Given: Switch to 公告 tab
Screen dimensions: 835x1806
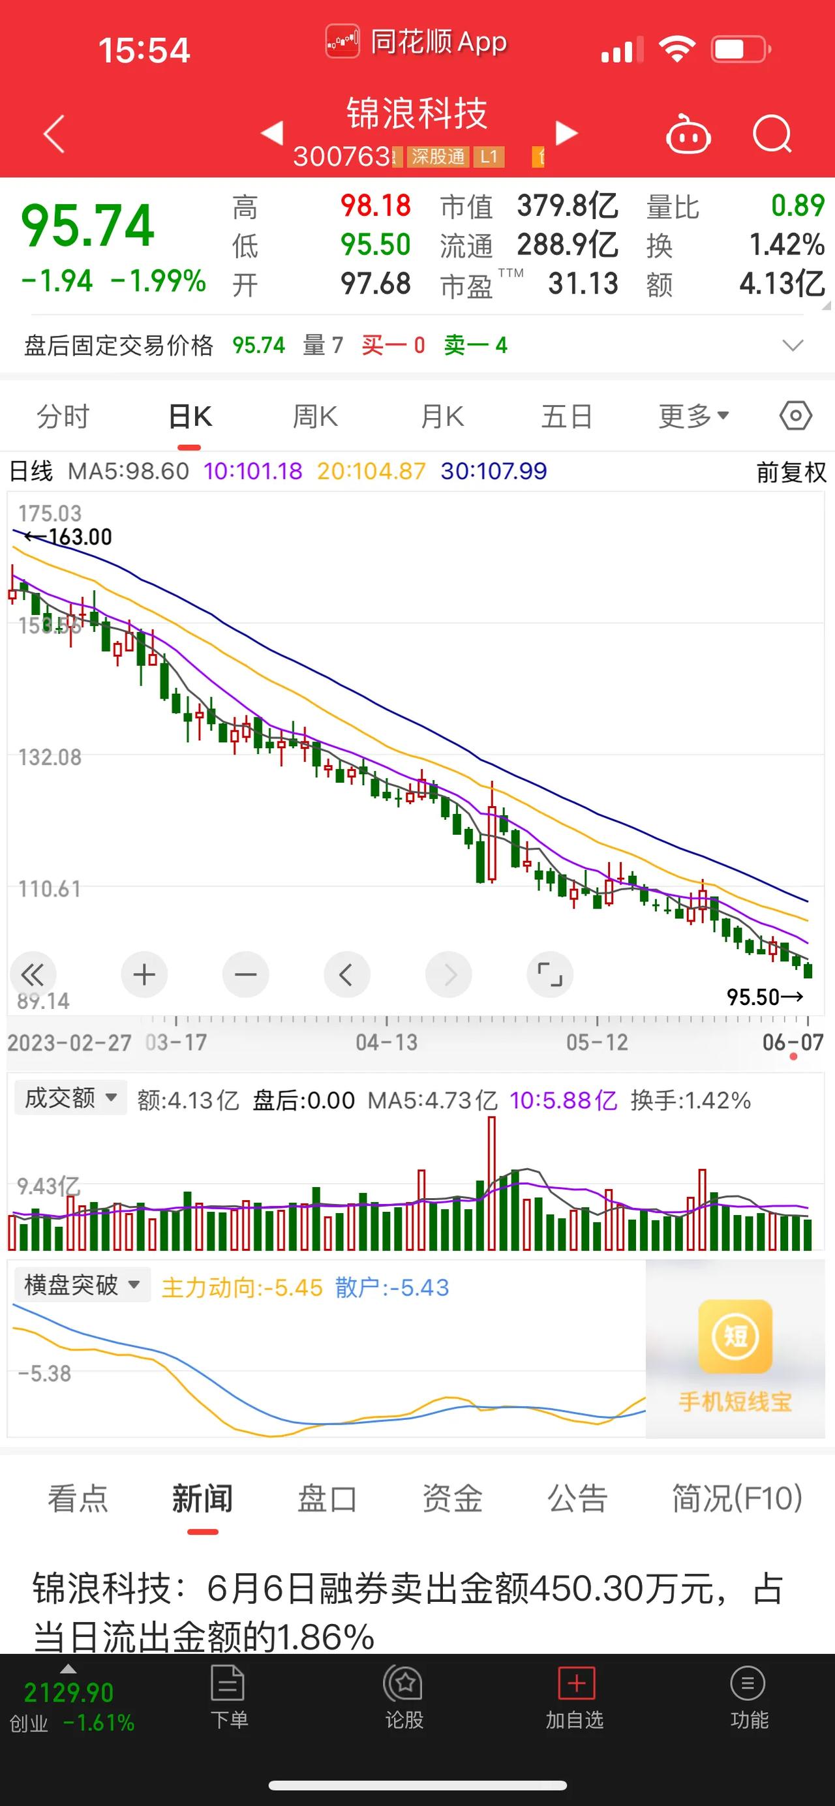Looking at the screenshot, I should click(577, 1499).
